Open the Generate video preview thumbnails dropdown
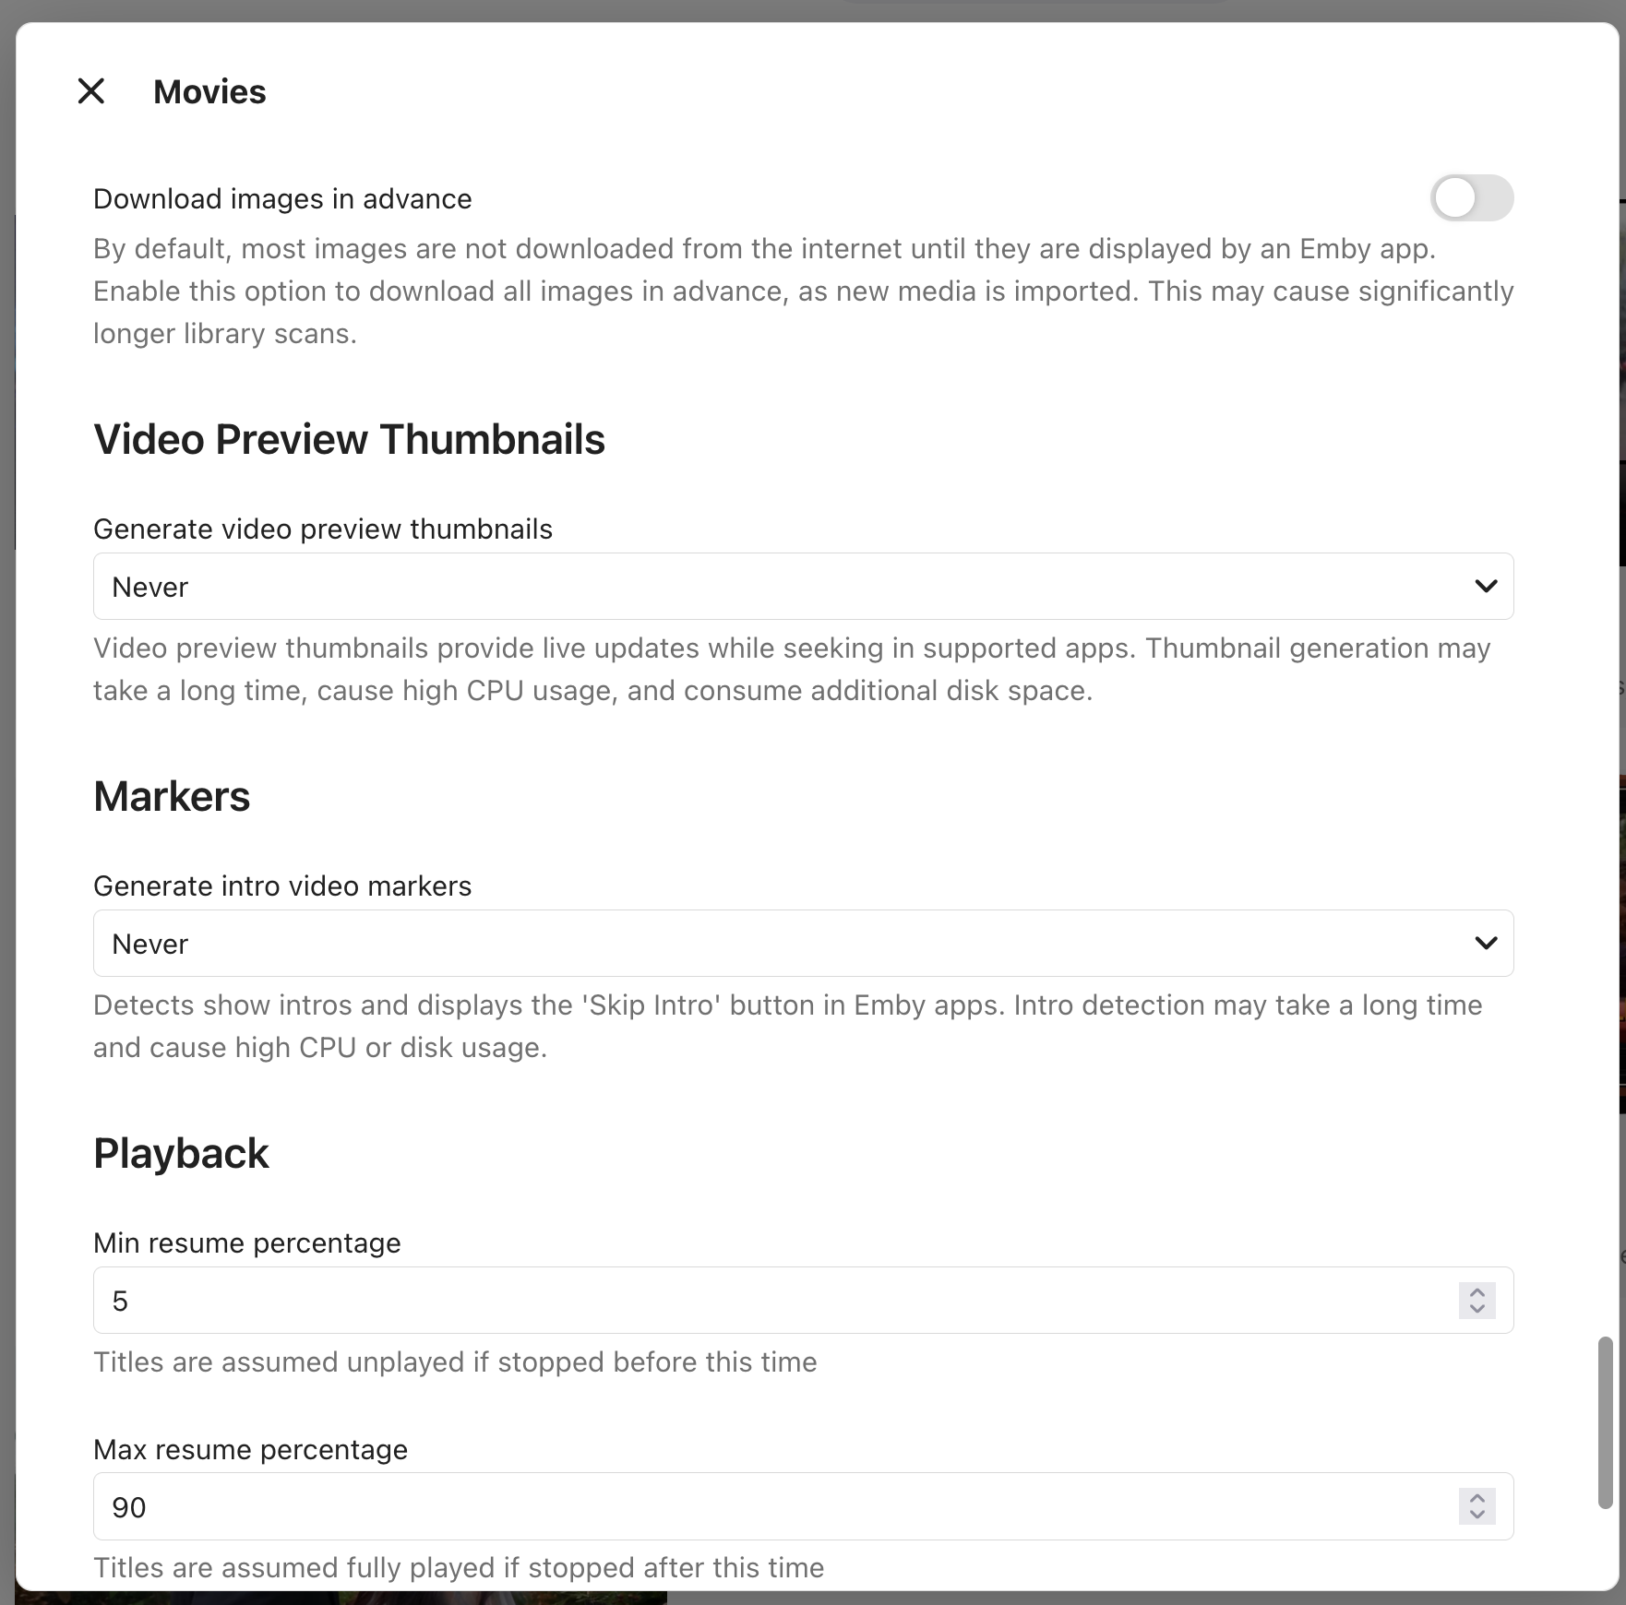The height and width of the screenshot is (1605, 1626). point(803,587)
